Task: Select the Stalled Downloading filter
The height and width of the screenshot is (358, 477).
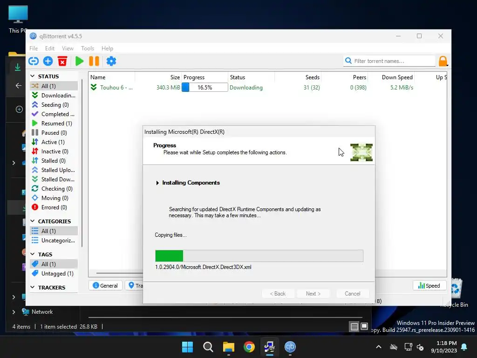Action: click(54, 179)
